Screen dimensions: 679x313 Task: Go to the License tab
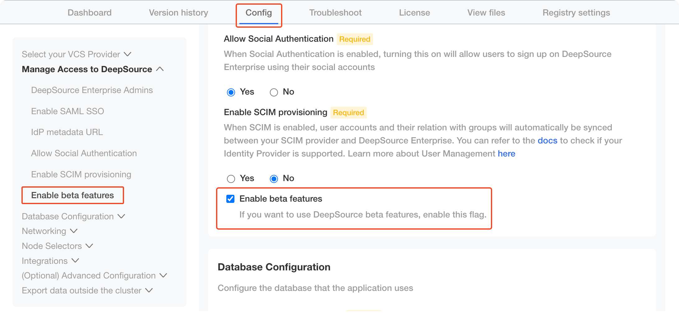pos(414,13)
